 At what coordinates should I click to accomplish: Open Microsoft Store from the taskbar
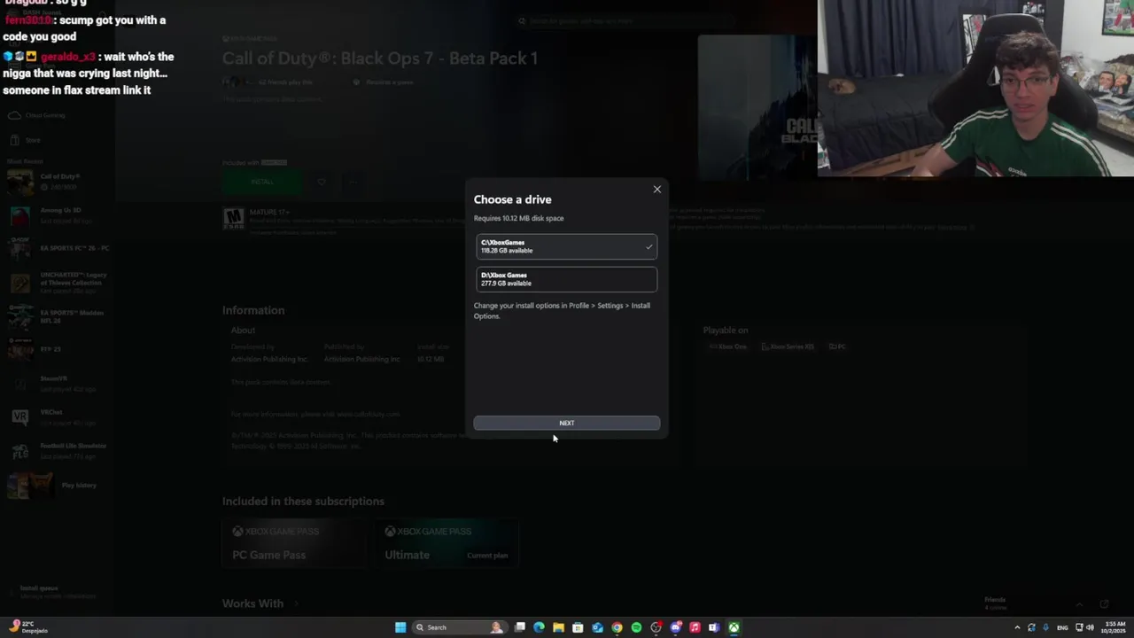coord(578,627)
